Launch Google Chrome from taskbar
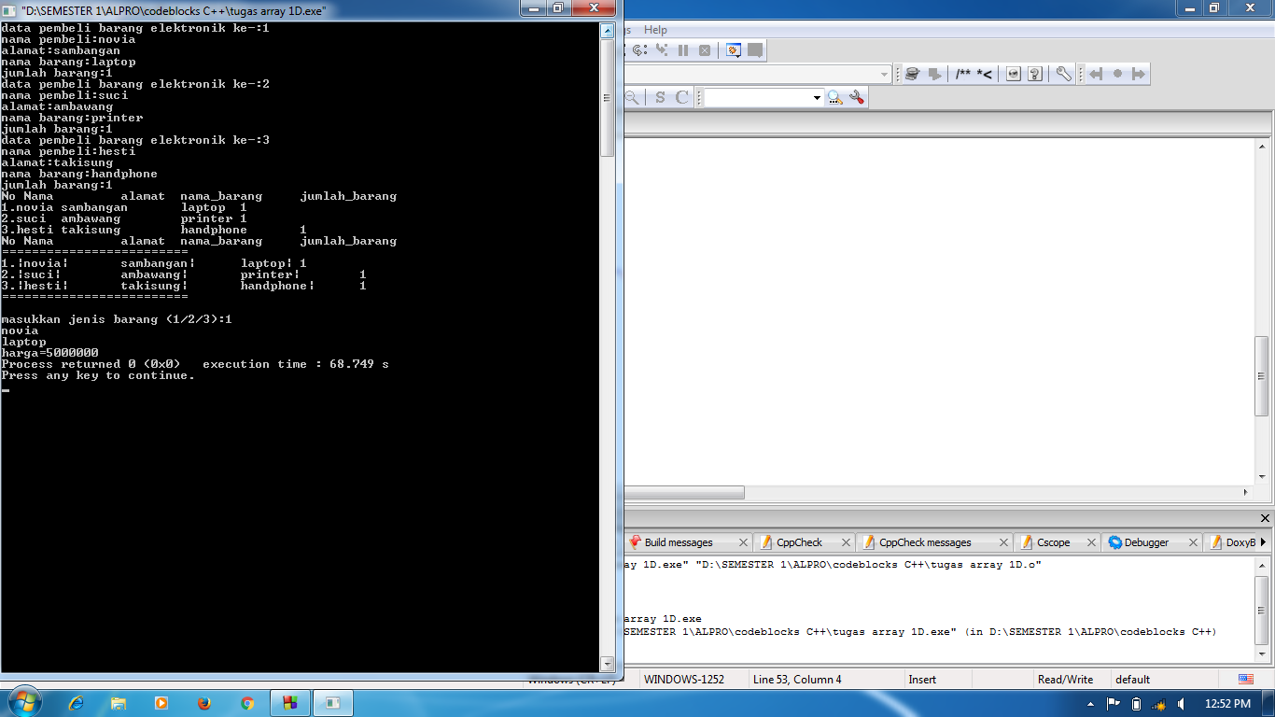 [247, 703]
